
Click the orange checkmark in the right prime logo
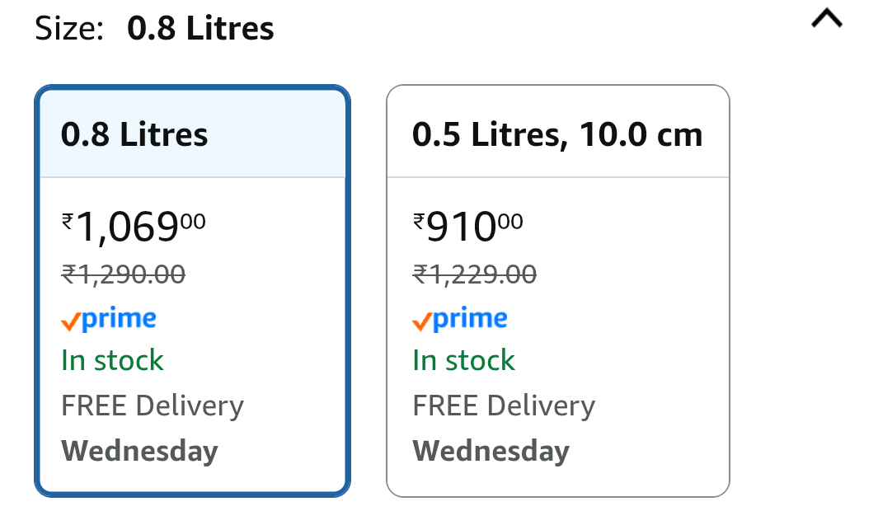421,321
